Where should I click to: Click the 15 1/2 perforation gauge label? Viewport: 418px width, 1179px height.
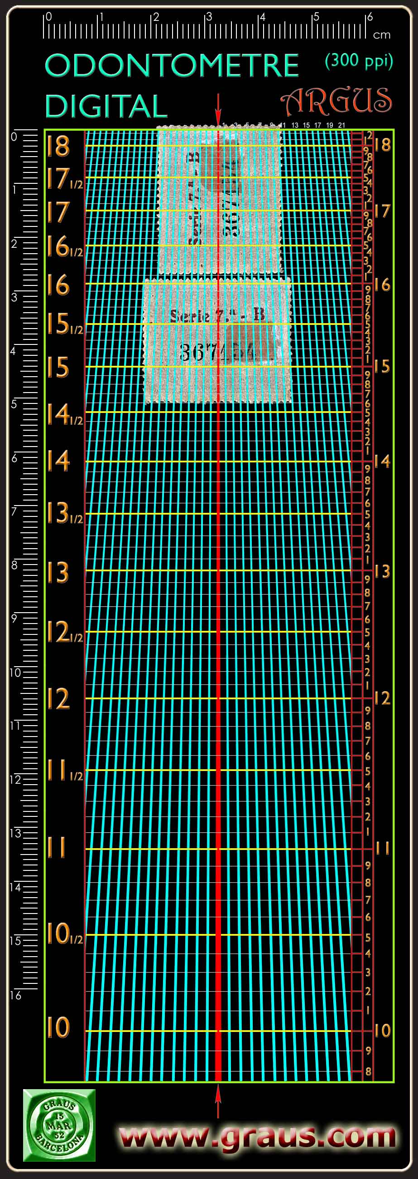pos(65,324)
